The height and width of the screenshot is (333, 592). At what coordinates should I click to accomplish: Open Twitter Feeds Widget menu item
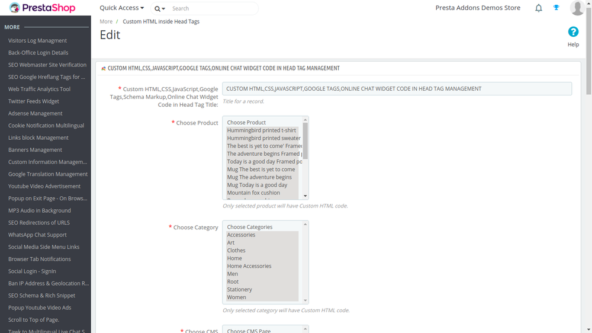click(34, 101)
